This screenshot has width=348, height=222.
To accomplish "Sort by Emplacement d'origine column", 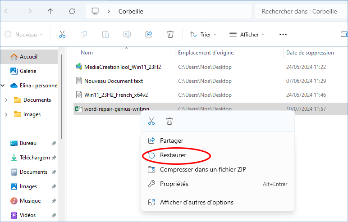I will pyautogui.click(x=206, y=53).
